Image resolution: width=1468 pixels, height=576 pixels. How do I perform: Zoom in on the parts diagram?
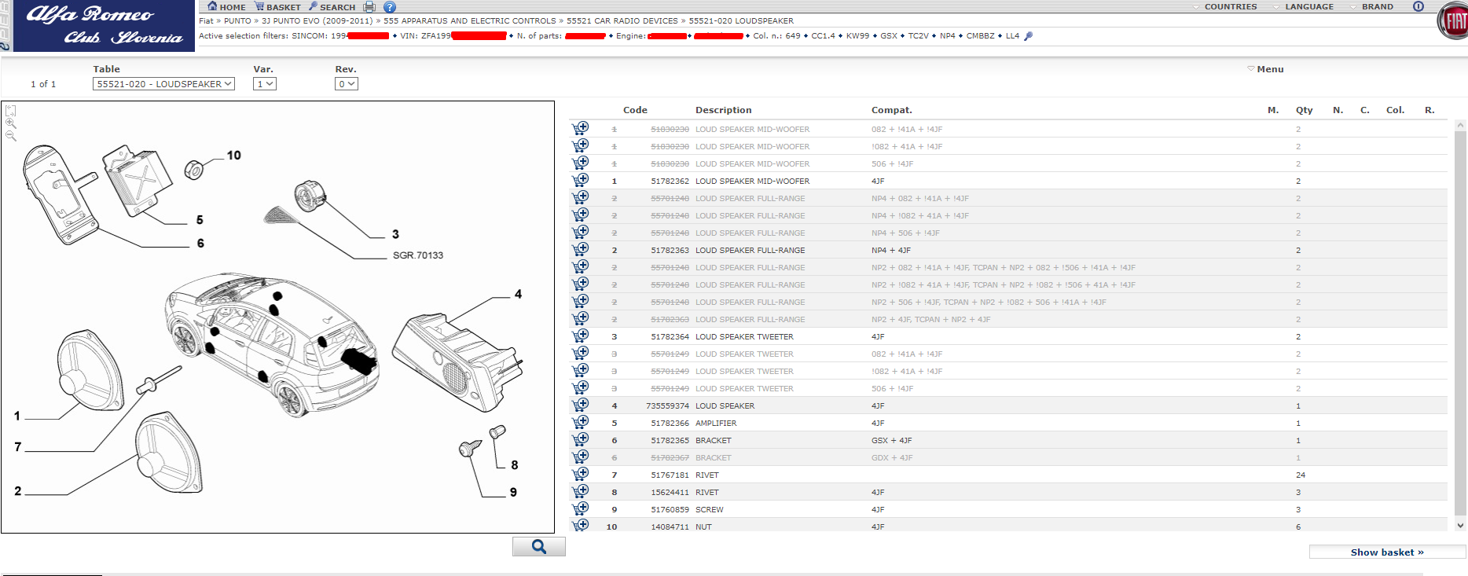coord(11,123)
